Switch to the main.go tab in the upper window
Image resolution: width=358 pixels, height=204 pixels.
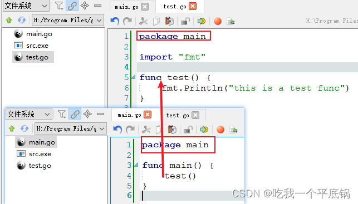[126, 7]
